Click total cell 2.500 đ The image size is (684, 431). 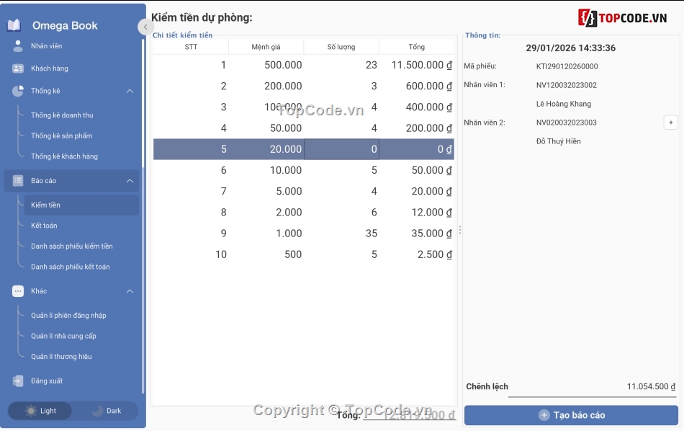tap(417, 254)
